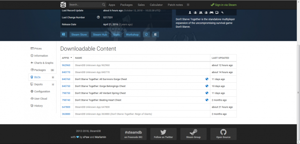
Task: Click the Steam Hub button
Action: point(100,34)
